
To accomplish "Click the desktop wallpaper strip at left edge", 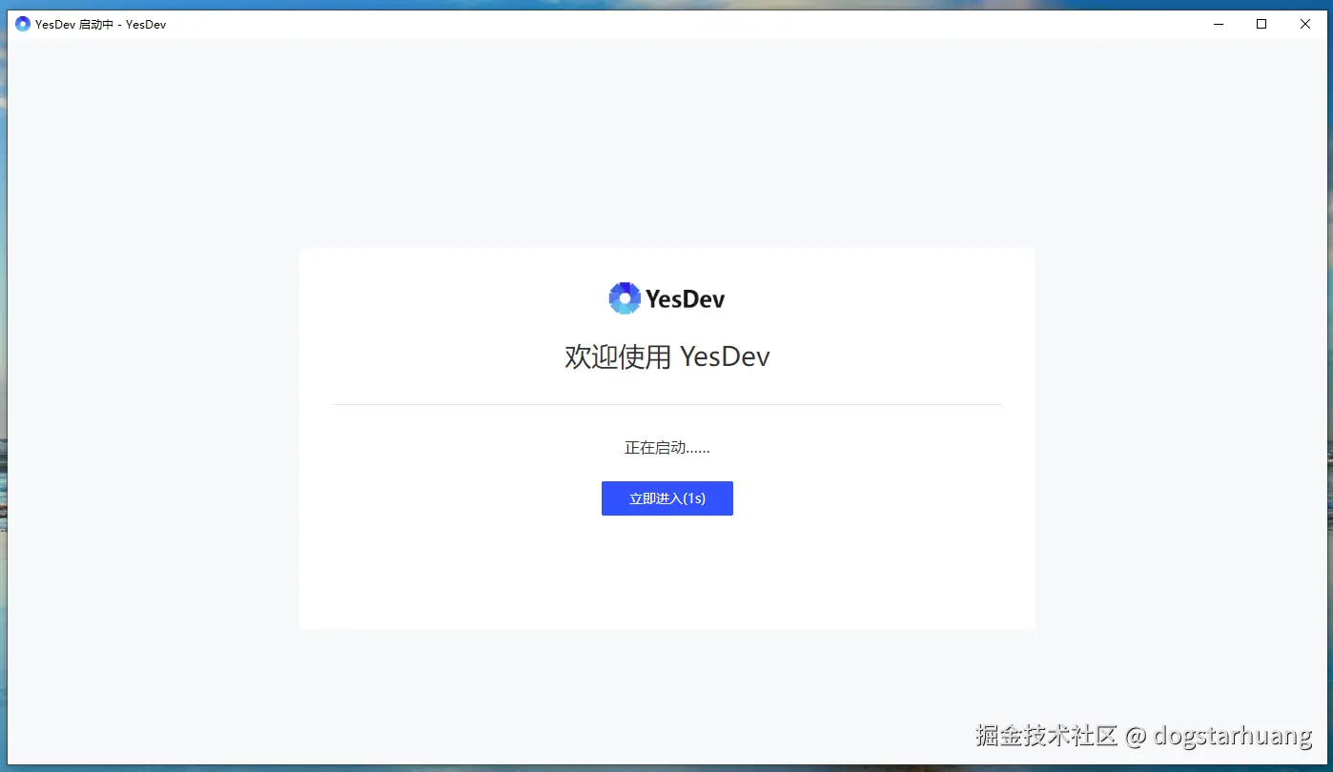I will pyautogui.click(x=3, y=381).
